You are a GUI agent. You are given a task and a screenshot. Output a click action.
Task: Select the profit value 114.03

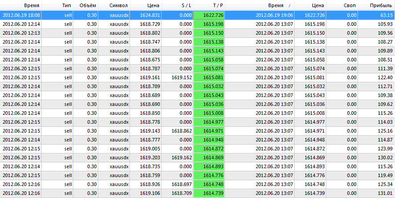pyautogui.click(x=376, y=122)
